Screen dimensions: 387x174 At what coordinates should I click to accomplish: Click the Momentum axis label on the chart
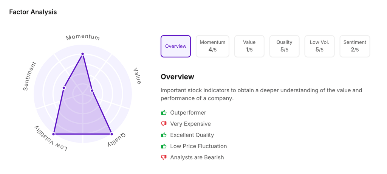pos(83,37)
